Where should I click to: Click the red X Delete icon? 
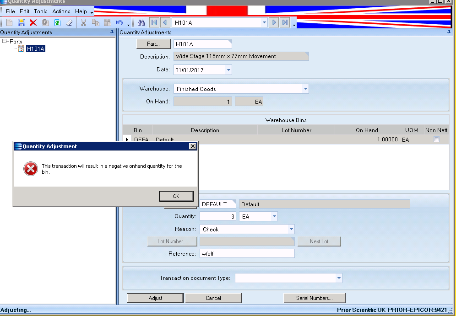click(33, 22)
